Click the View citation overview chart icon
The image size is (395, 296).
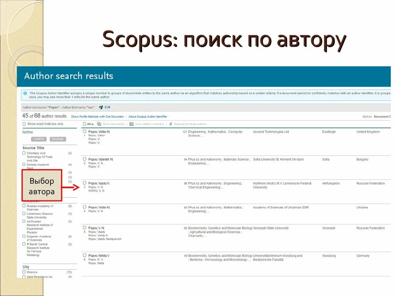pyautogui.click(x=131, y=124)
